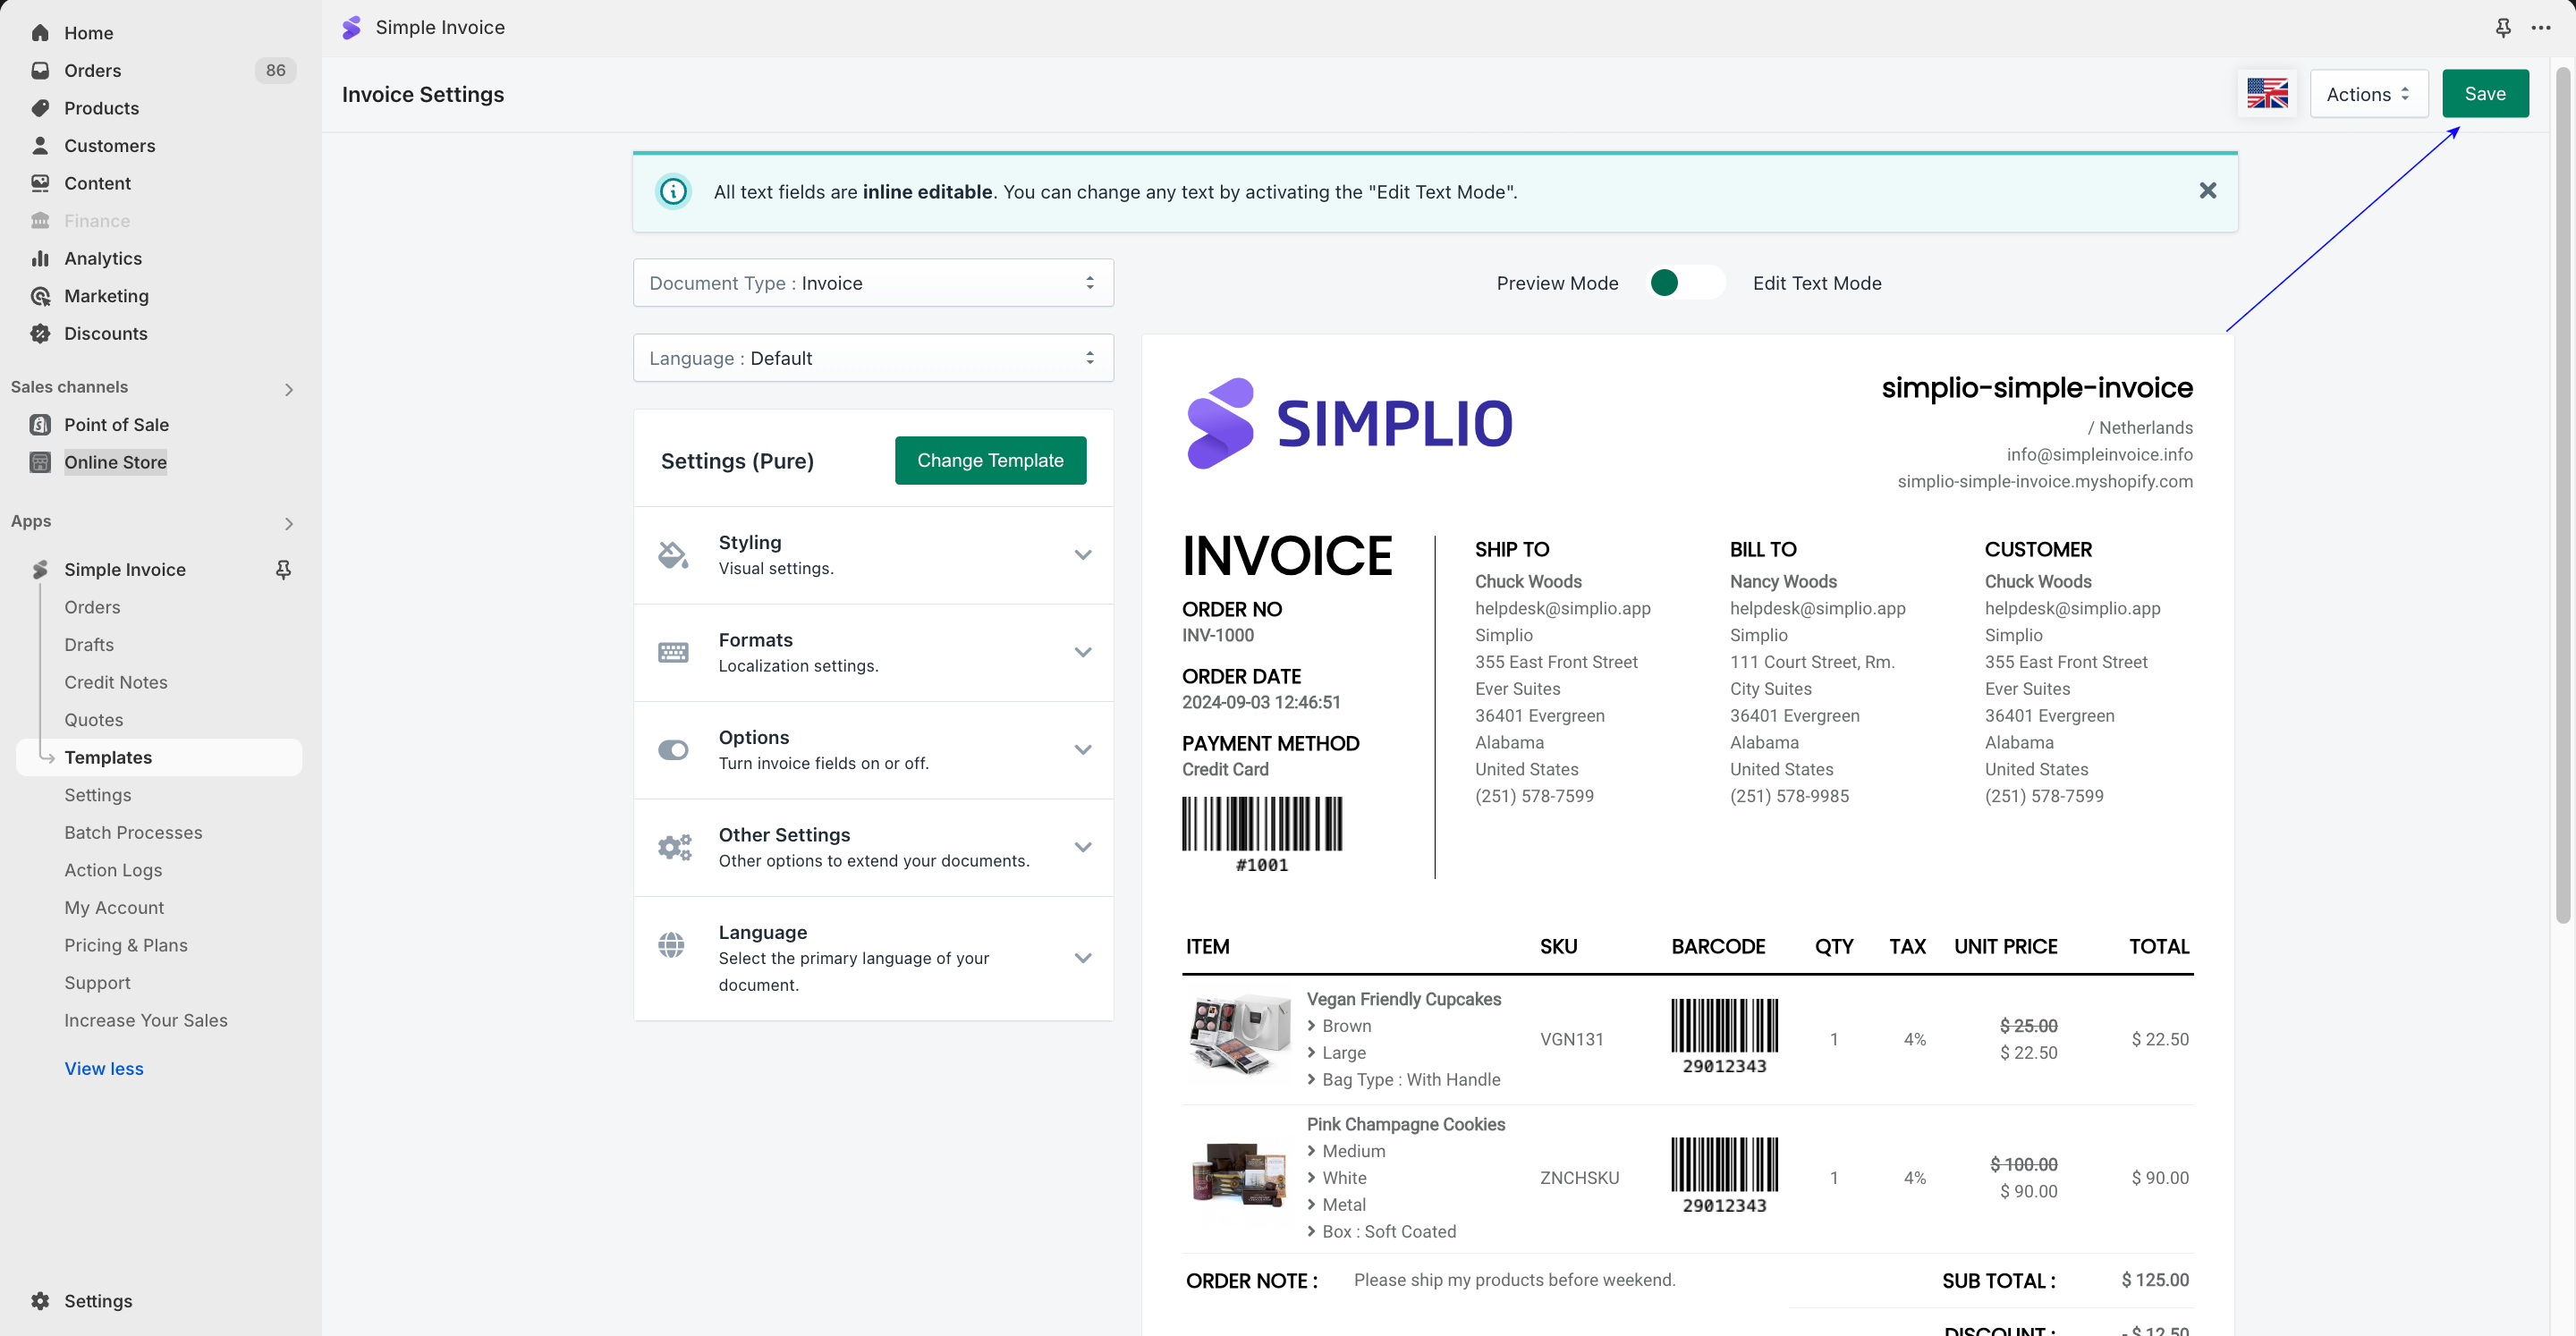Screen dimensions: 2576x1336
Task: Open the three-dots more menu
Action: click(x=2540, y=28)
